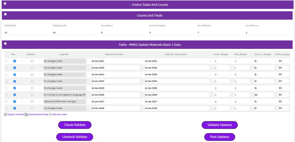Grab the drag handle of row sk-raw-0005
Image resolution: width=295 pixels, height=142 pixels.
(x=6, y=88)
